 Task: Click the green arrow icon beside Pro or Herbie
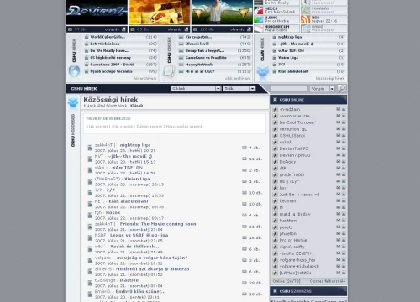259,19
